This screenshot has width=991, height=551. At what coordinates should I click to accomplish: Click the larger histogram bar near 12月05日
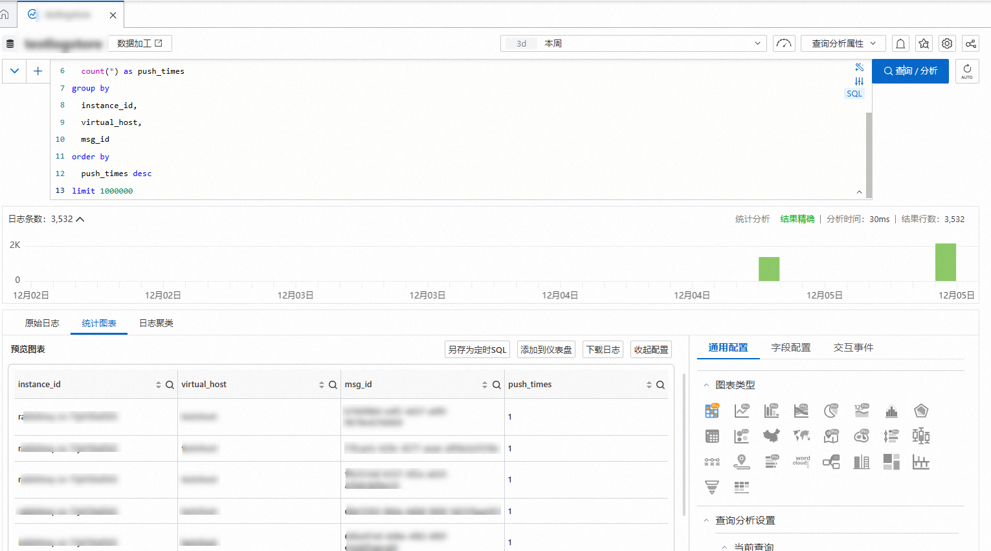(x=946, y=262)
